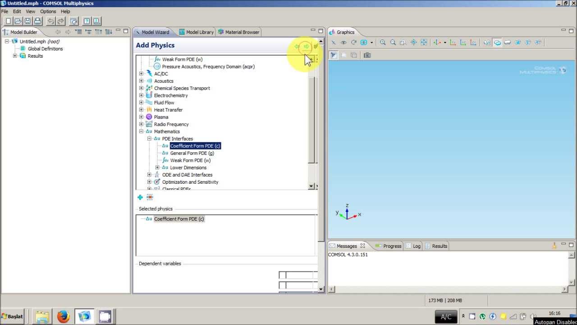The height and width of the screenshot is (325, 577).
Task: Select Coefficient Form PDE (c) in Selected physics
Action: pos(179,219)
